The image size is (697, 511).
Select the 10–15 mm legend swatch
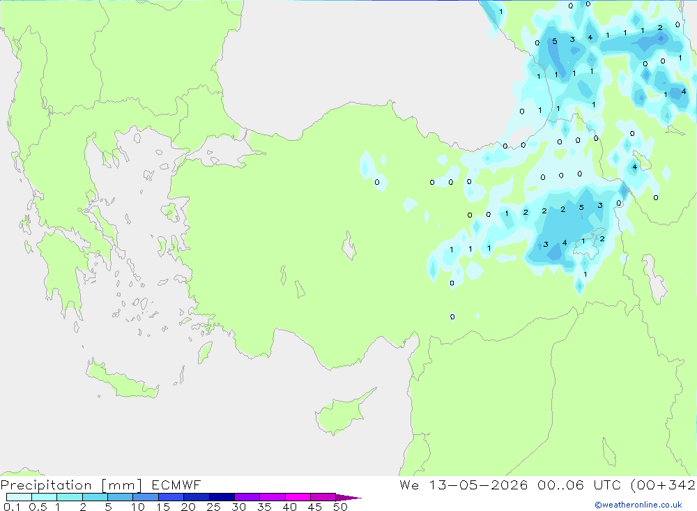[146, 497]
